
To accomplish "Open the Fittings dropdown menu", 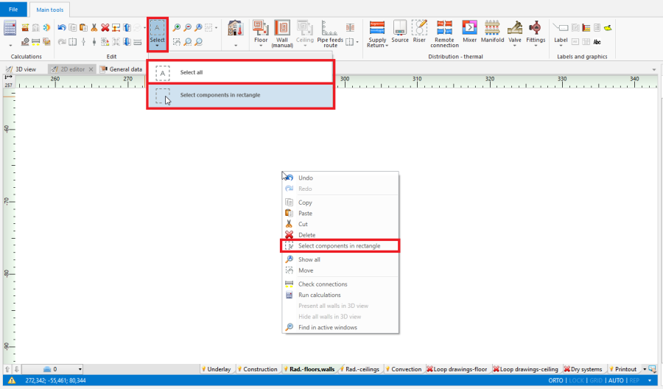I will pos(536,46).
